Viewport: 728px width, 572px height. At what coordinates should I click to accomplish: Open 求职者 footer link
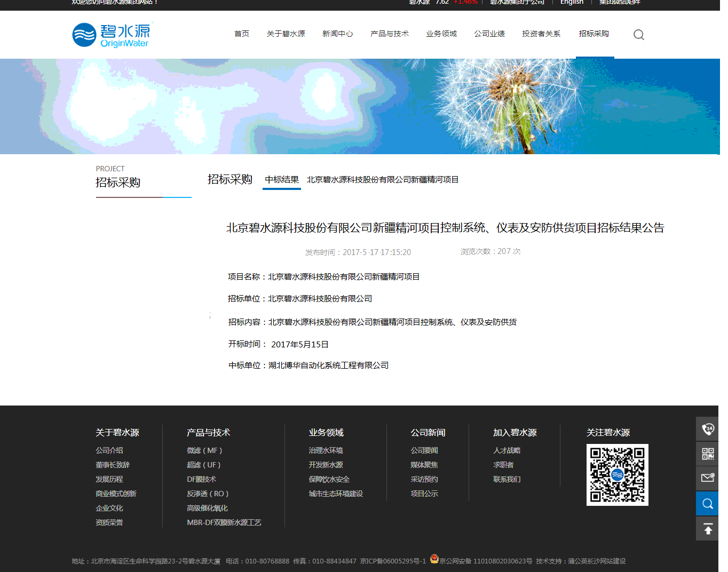[503, 465]
